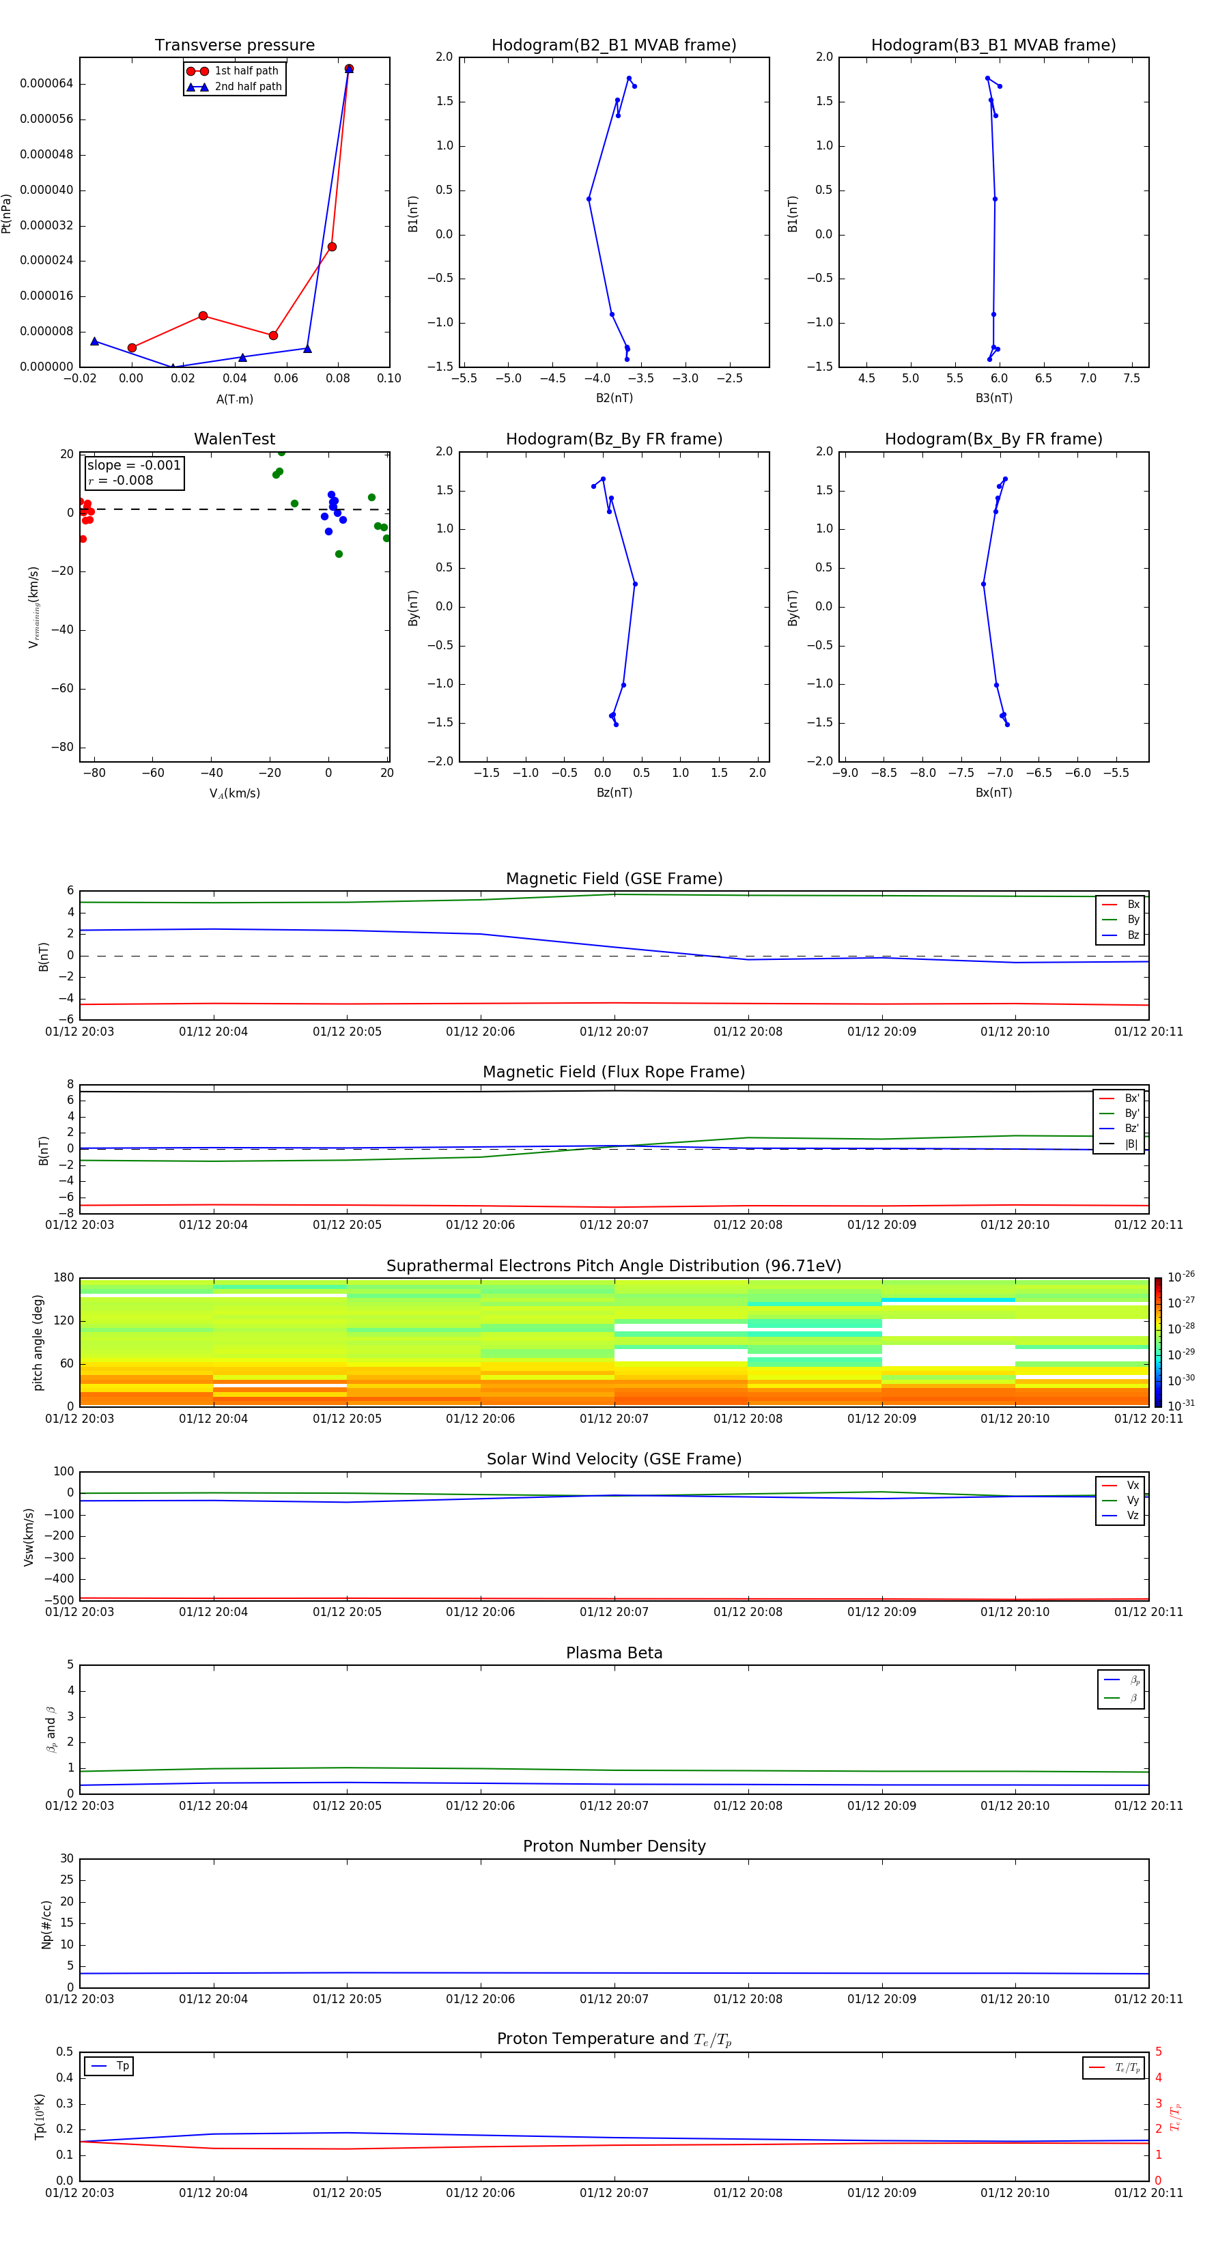Click the '180' pitch angle tick label
Screen dimensions: 1229x2253
(x=64, y=1278)
